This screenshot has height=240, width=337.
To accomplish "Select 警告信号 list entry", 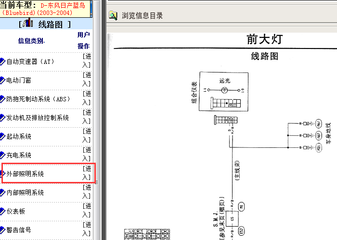I will coord(19,230).
